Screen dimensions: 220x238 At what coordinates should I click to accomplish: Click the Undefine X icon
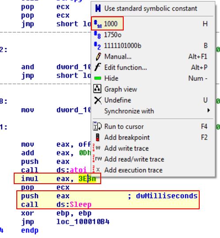(x=98, y=100)
